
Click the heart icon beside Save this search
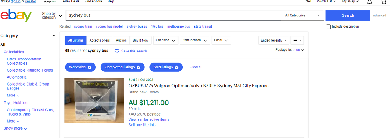(x=117, y=51)
